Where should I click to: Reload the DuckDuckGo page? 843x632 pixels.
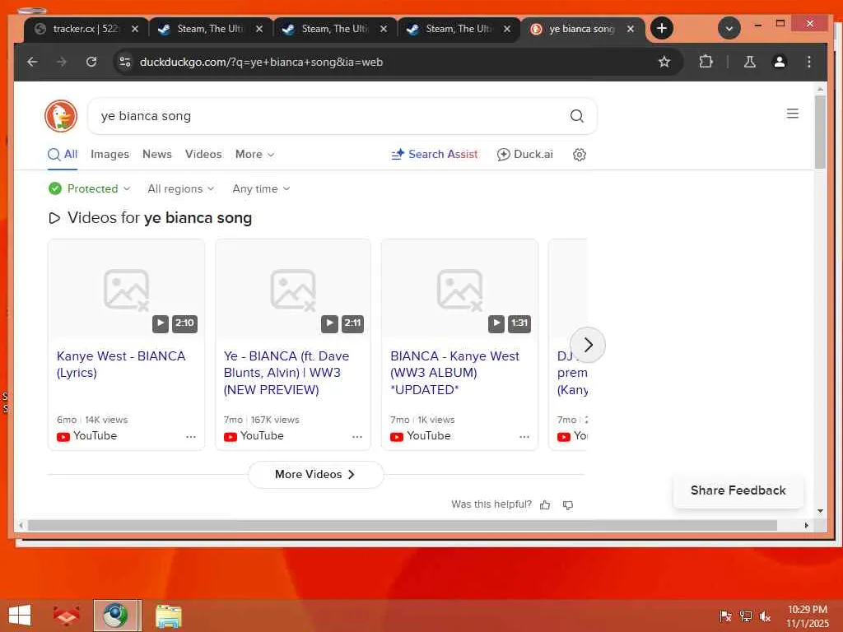91,62
